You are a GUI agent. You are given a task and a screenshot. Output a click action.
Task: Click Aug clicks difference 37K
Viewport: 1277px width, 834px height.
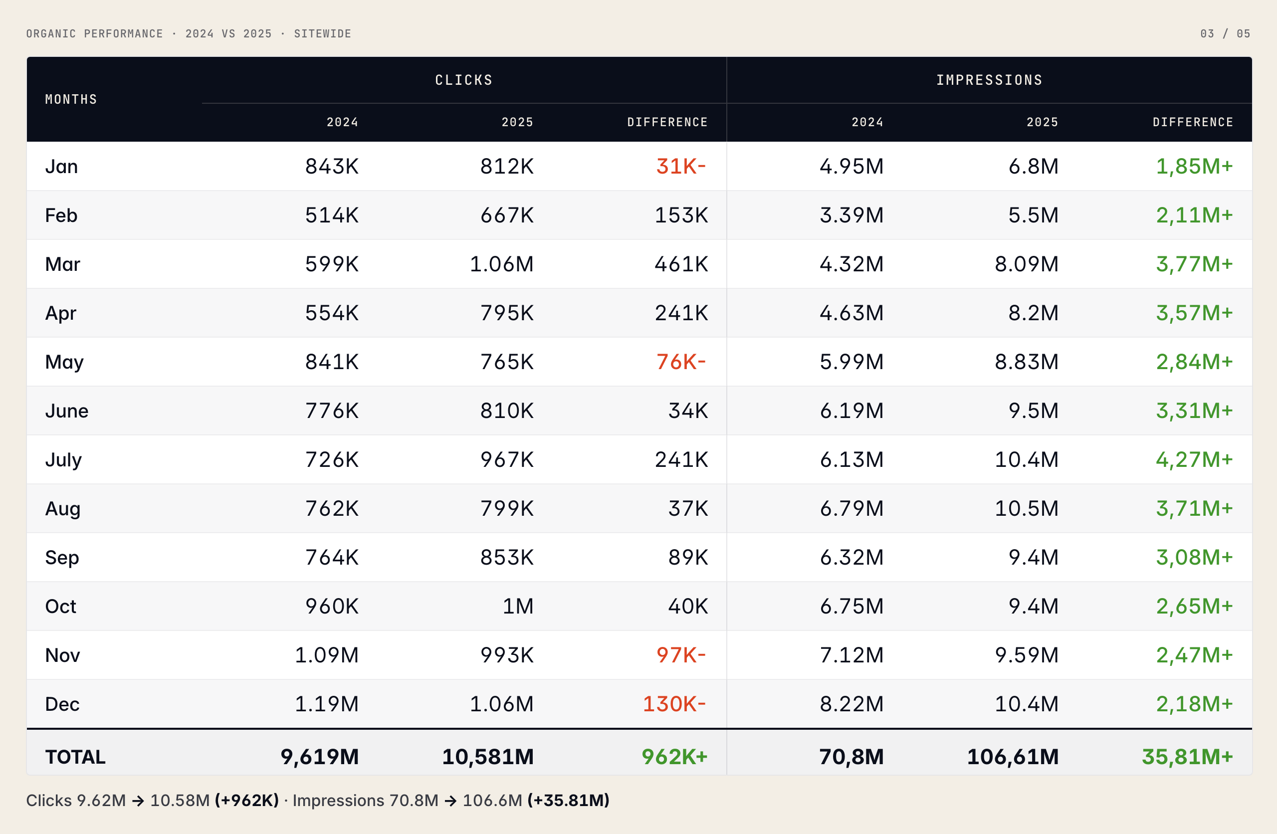point(688,508)
